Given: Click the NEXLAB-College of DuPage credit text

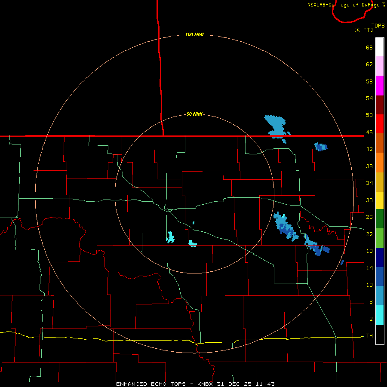Looking at the screenshot, I should pos(343,5).
